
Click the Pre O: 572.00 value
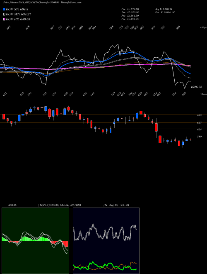130,9
